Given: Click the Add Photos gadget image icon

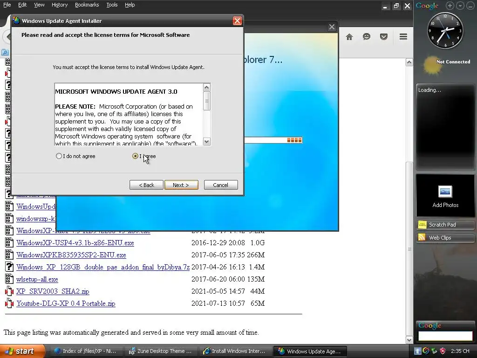Looking at the screenshot, I should pos(445,192).
